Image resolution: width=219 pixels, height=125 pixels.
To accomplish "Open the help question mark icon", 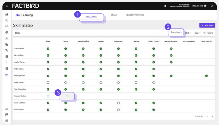I will (x=212, y=6).
